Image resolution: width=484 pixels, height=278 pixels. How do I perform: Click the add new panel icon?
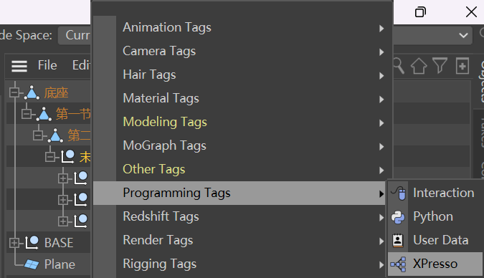[x=462, y=66]
